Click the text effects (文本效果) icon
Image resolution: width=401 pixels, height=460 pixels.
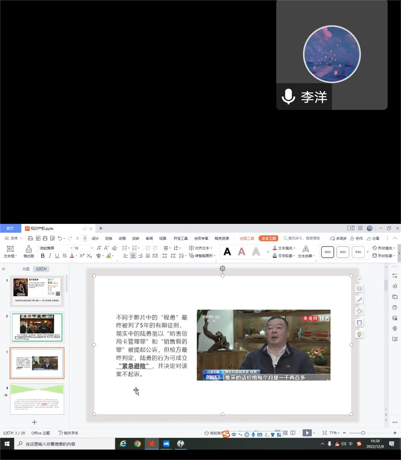click(x=306, y=251)
